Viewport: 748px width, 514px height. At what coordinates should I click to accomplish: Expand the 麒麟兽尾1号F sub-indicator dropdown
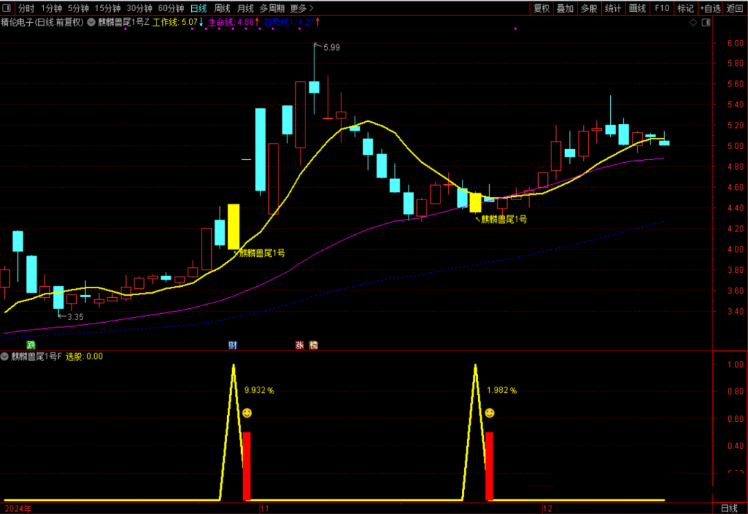point(6,357)
